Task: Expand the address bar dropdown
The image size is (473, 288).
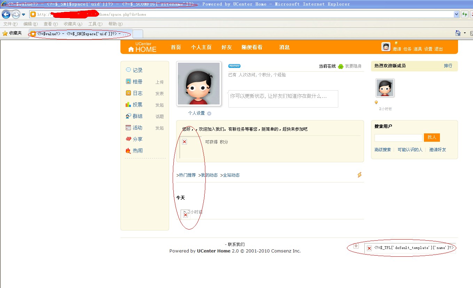Action: click(456, 14)
